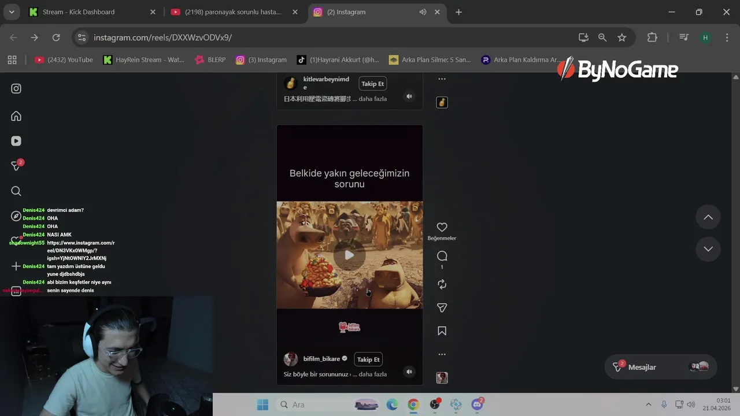
Task: Open the Hayrani Akkurt TikTok bookmark
Action: pos(338,60)
